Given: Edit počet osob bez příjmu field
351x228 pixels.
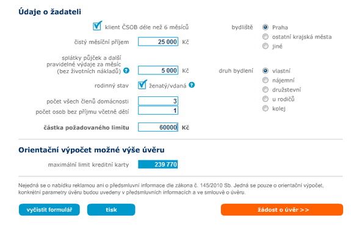Looking at the screenshot, I should tap(158, 110).
